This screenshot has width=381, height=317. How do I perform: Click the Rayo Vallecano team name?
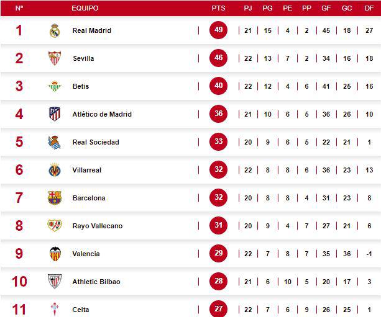pyautogui.click(x=98, y=226)
